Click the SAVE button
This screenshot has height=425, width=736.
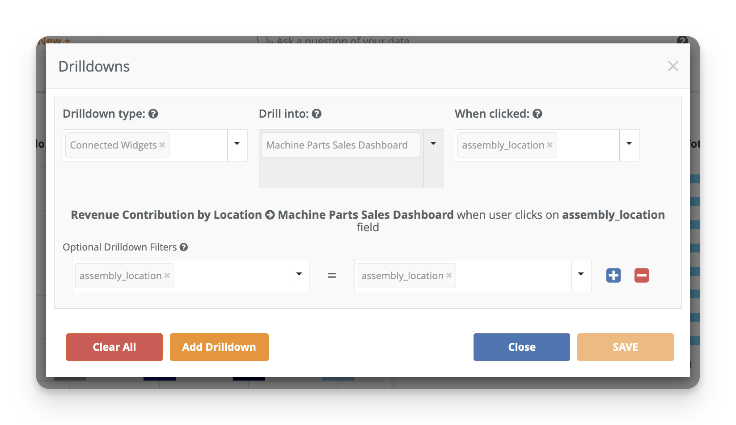pos(625,347)
